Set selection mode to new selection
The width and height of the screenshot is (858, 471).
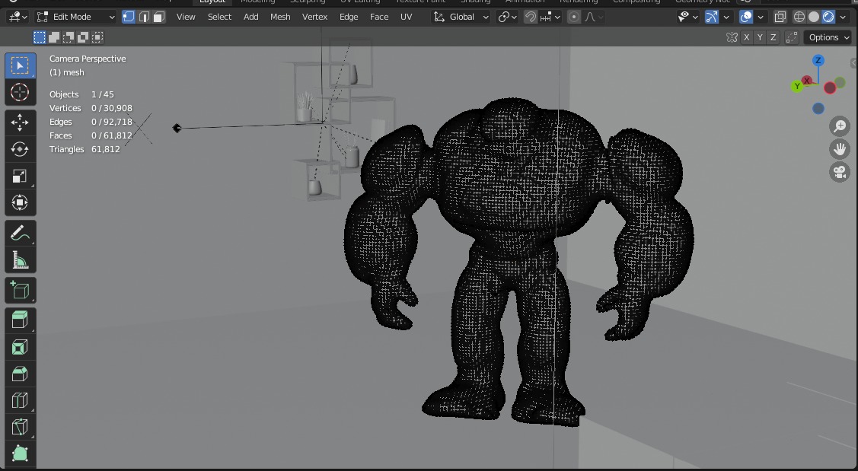40,37
